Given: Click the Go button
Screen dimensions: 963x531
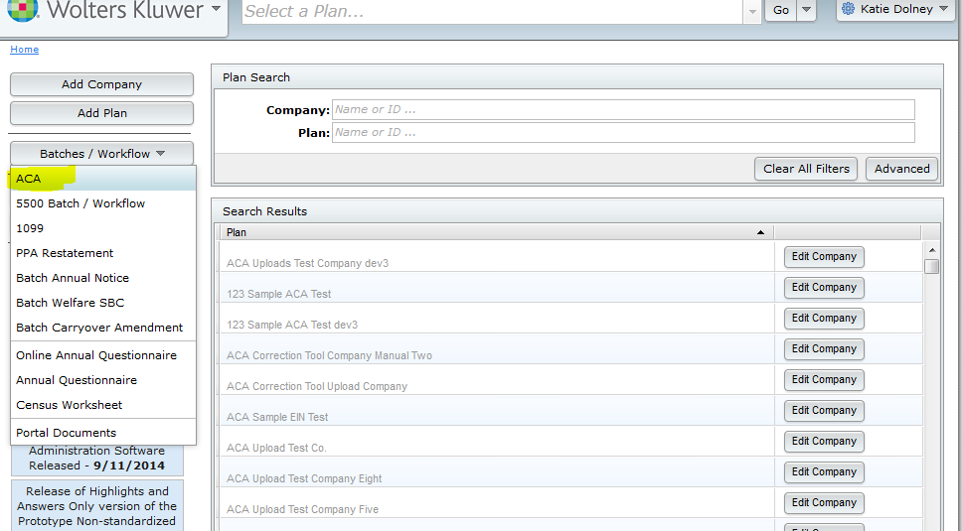Looking at the screenshot, I should (x=780, y=10).
